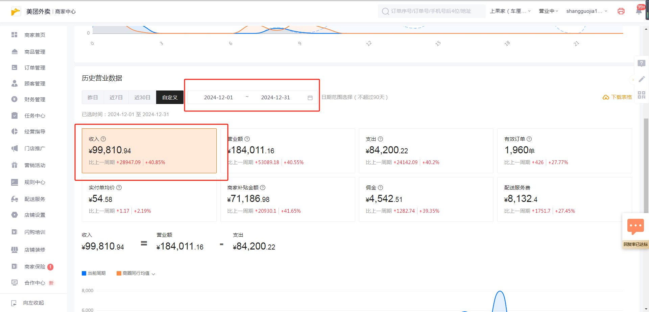Toggle 当前周期 legend series in chart
649x312 pixels.
point(94,273)
